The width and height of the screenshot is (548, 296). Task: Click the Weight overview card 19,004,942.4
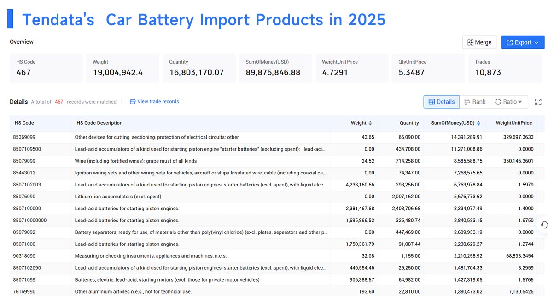tap(122, 68)
